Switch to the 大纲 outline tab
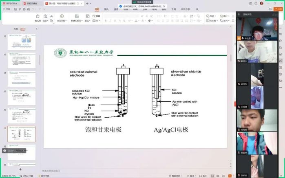The height and width of the screenshot is (178, 285). click(15, 29)
